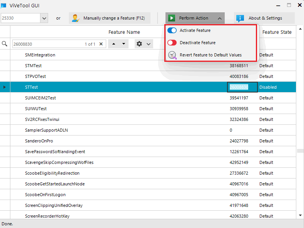Open Manually change a Feature (F12)
This screenshot has height=228, width=304.
tap(110, 18)
